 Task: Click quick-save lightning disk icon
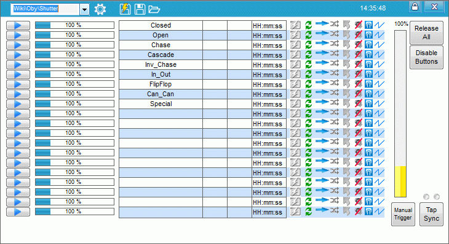(x=125, y=9)
